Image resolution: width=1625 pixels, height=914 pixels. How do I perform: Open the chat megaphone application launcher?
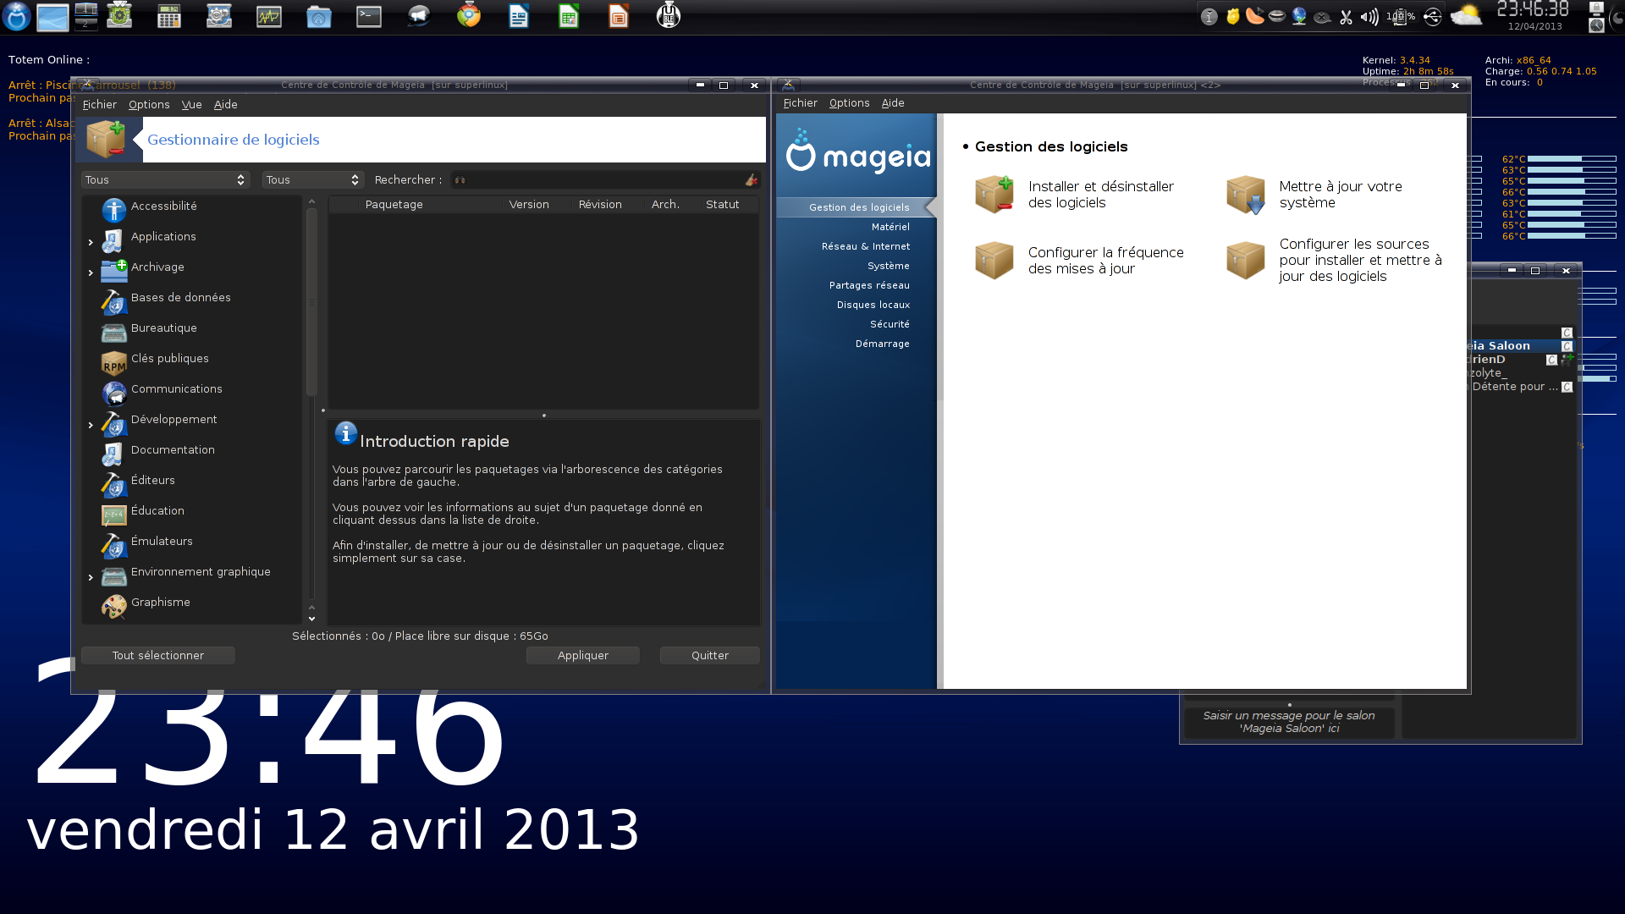click(419, 16)
